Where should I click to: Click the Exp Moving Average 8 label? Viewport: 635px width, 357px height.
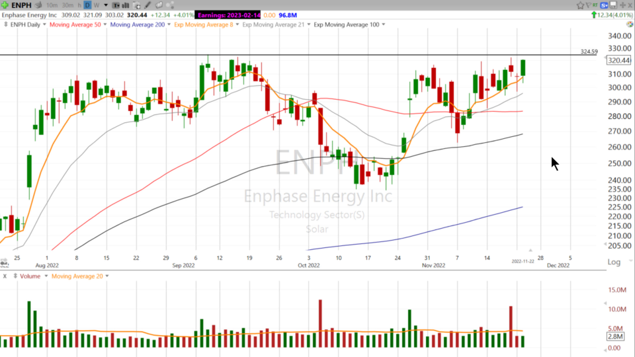203,24
